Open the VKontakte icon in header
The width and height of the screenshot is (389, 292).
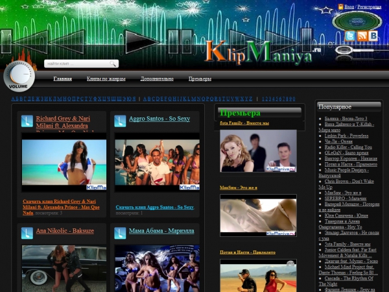pyautogui.click(x=373, y=36)
